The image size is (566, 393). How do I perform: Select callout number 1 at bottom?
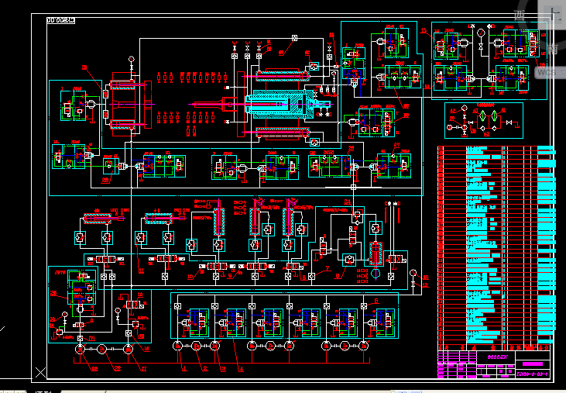pos(185,369)
